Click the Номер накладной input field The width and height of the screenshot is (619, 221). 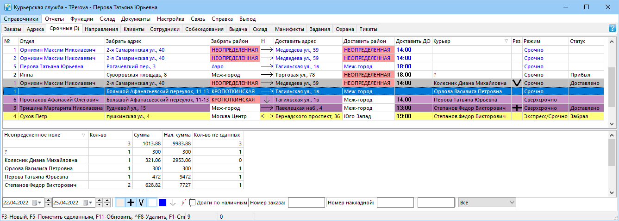[395, 202]
